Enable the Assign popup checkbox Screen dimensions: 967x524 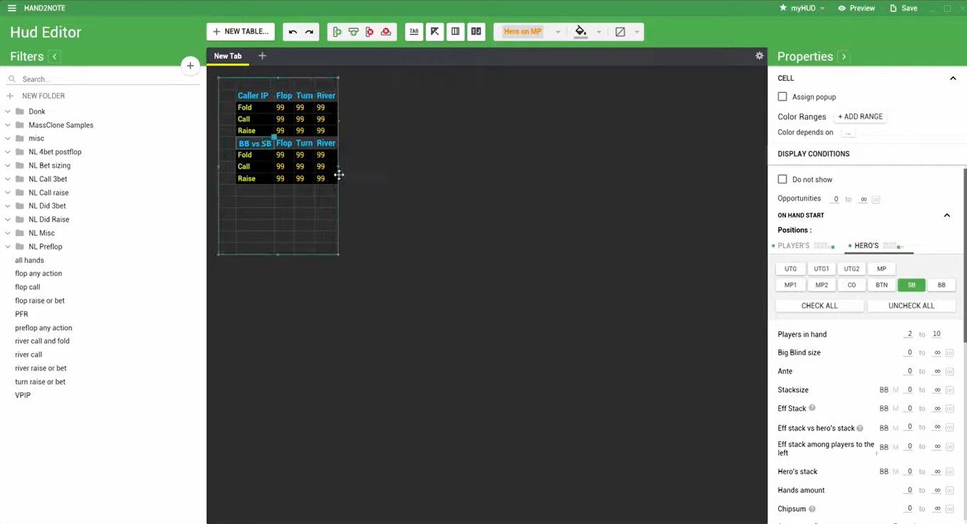tap(782, 96)
